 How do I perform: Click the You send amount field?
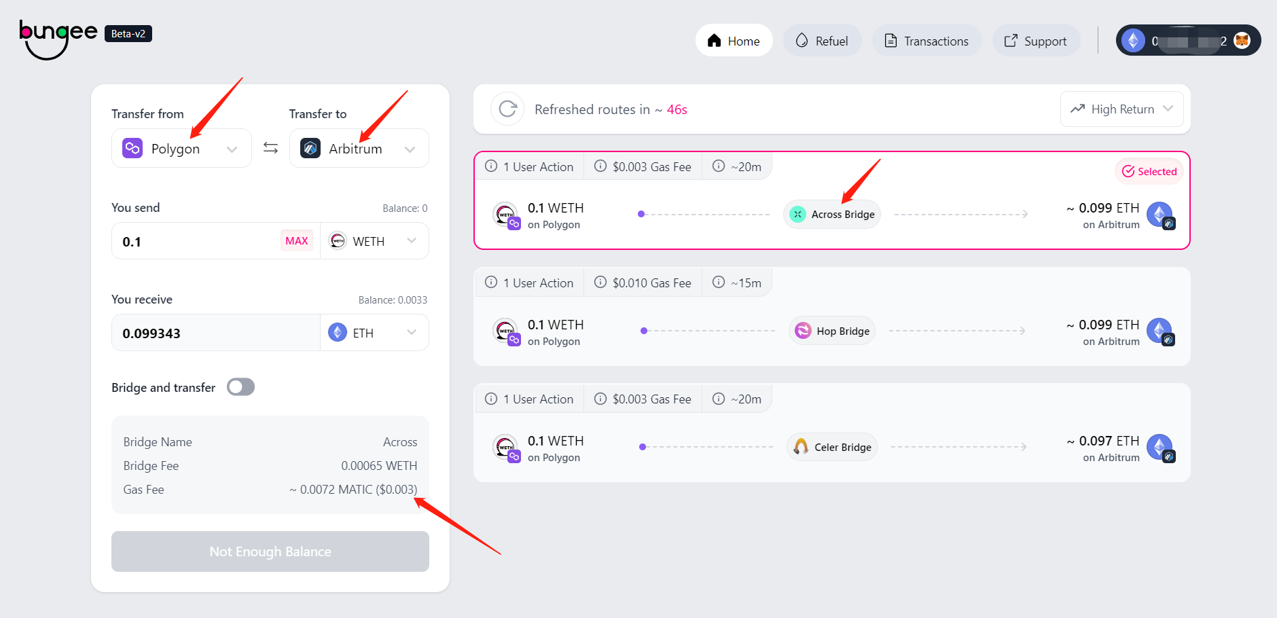(x=197, y=241)
